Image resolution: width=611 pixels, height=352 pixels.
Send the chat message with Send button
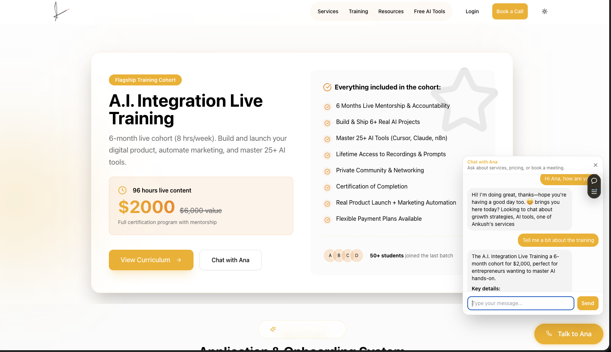point(588,303)
